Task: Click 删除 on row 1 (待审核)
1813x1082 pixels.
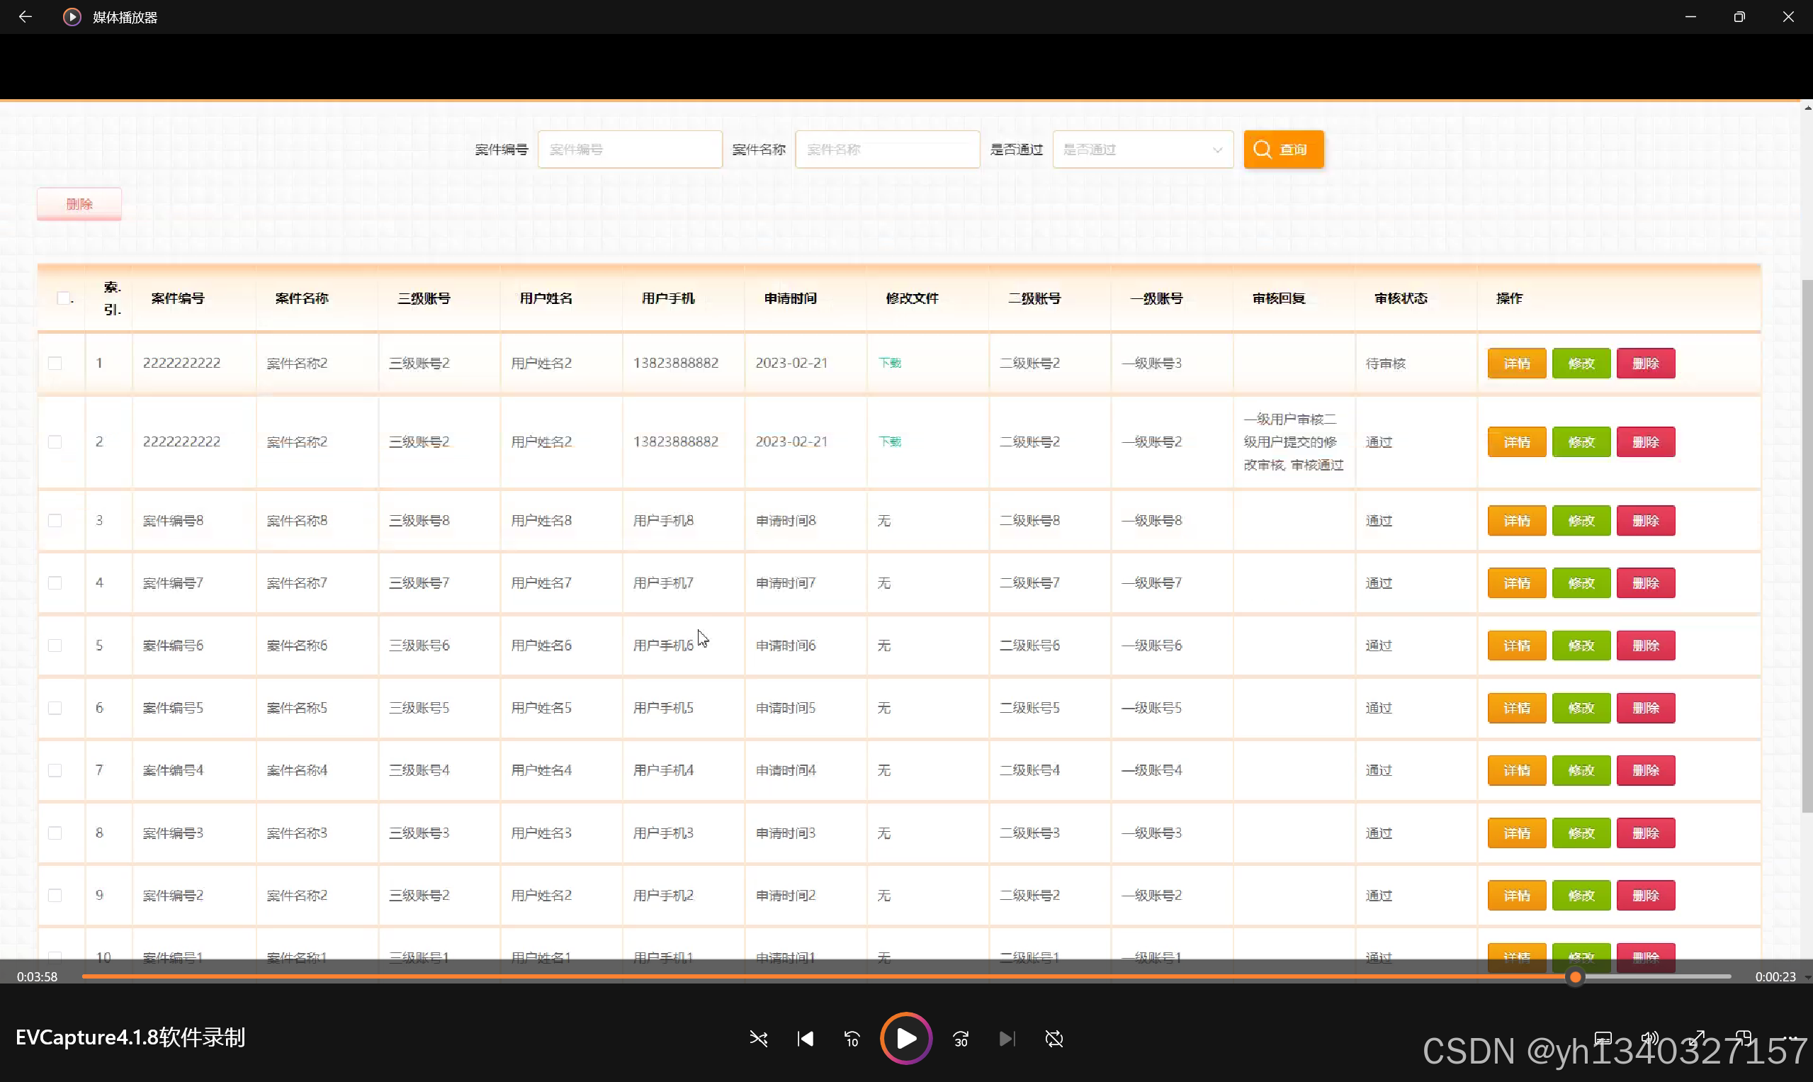Action: click(1645, 363)
